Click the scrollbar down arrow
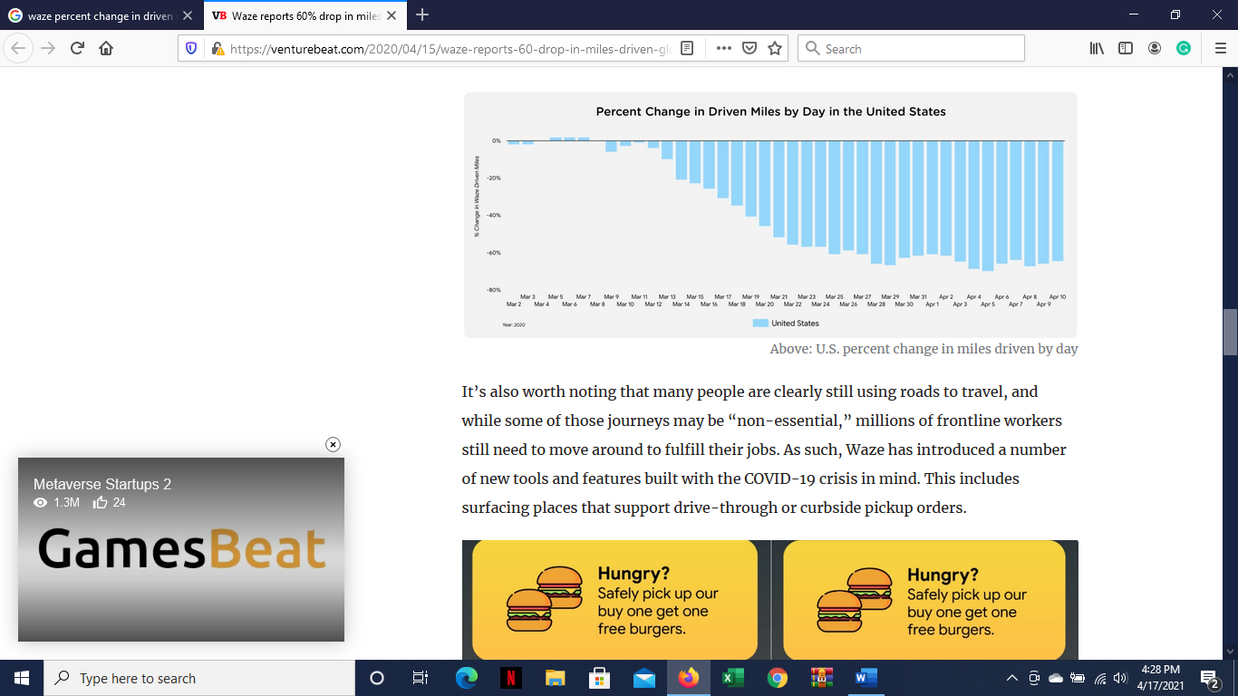 click(1230, 650)
